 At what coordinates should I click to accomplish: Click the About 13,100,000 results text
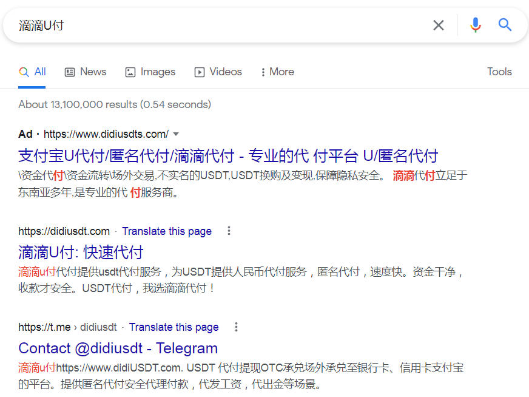click(x=115, y=104)
